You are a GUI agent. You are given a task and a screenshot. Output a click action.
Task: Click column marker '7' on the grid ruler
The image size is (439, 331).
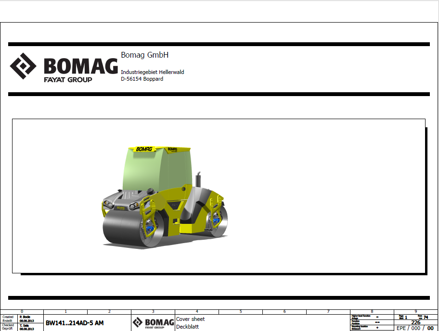[328, 311]
